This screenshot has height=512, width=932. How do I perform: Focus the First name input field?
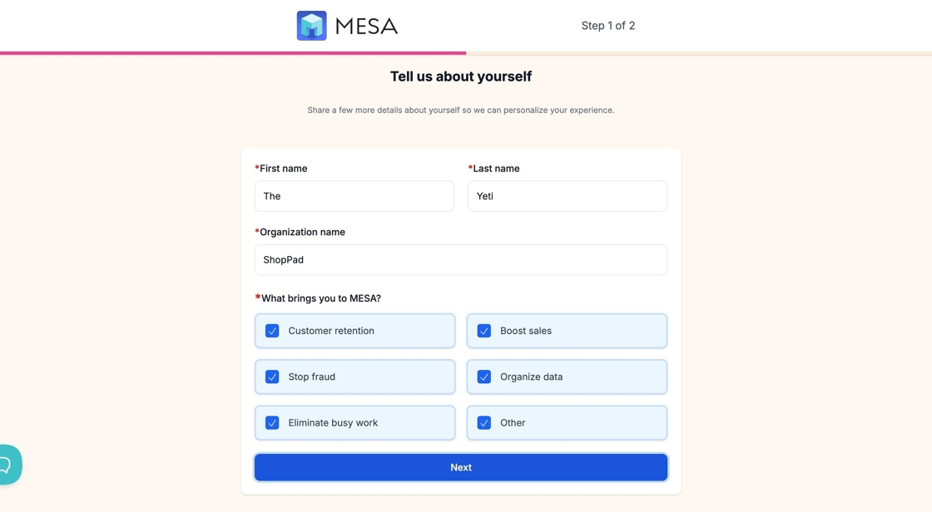coord(354,196)
